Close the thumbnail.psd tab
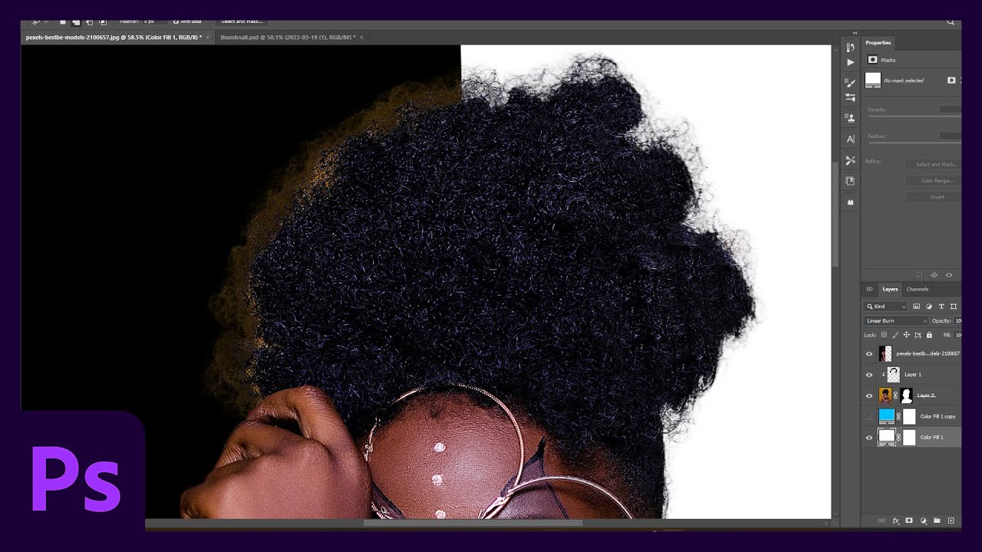982x552 pixels. [x=361, y=37]
